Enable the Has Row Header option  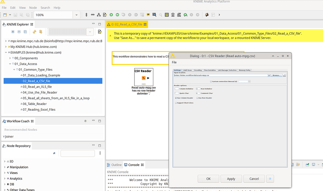coord(197,98)
